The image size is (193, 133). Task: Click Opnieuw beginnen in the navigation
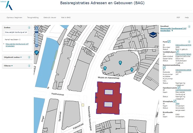14,17
